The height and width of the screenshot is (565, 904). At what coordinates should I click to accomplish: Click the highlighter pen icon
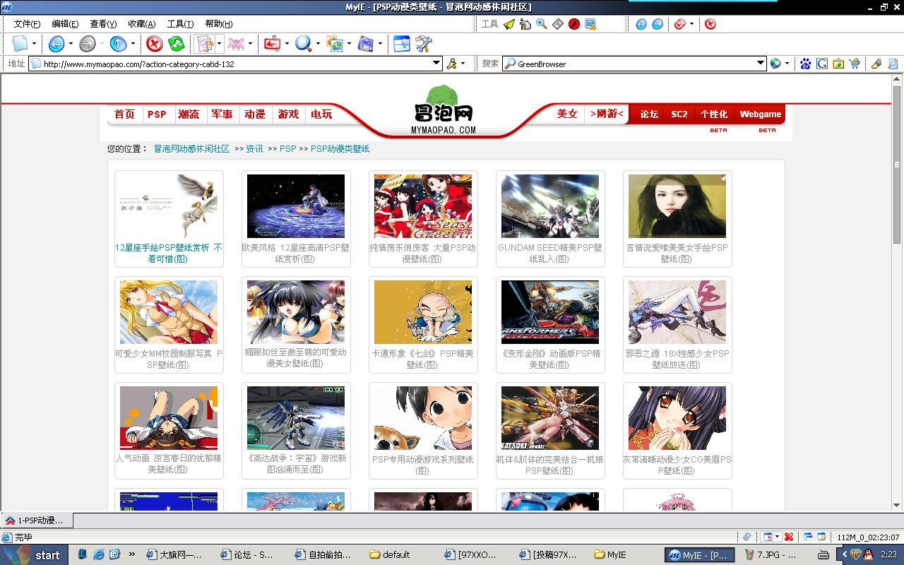tap(876, 64)
